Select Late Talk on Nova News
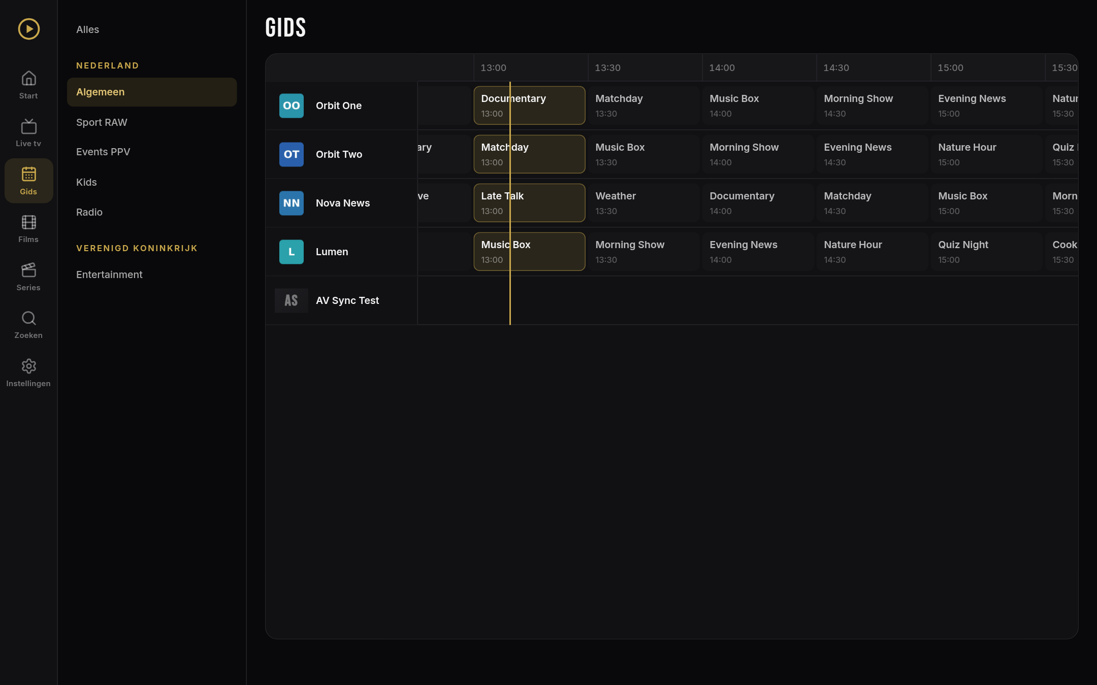 (x=529, y=203)
